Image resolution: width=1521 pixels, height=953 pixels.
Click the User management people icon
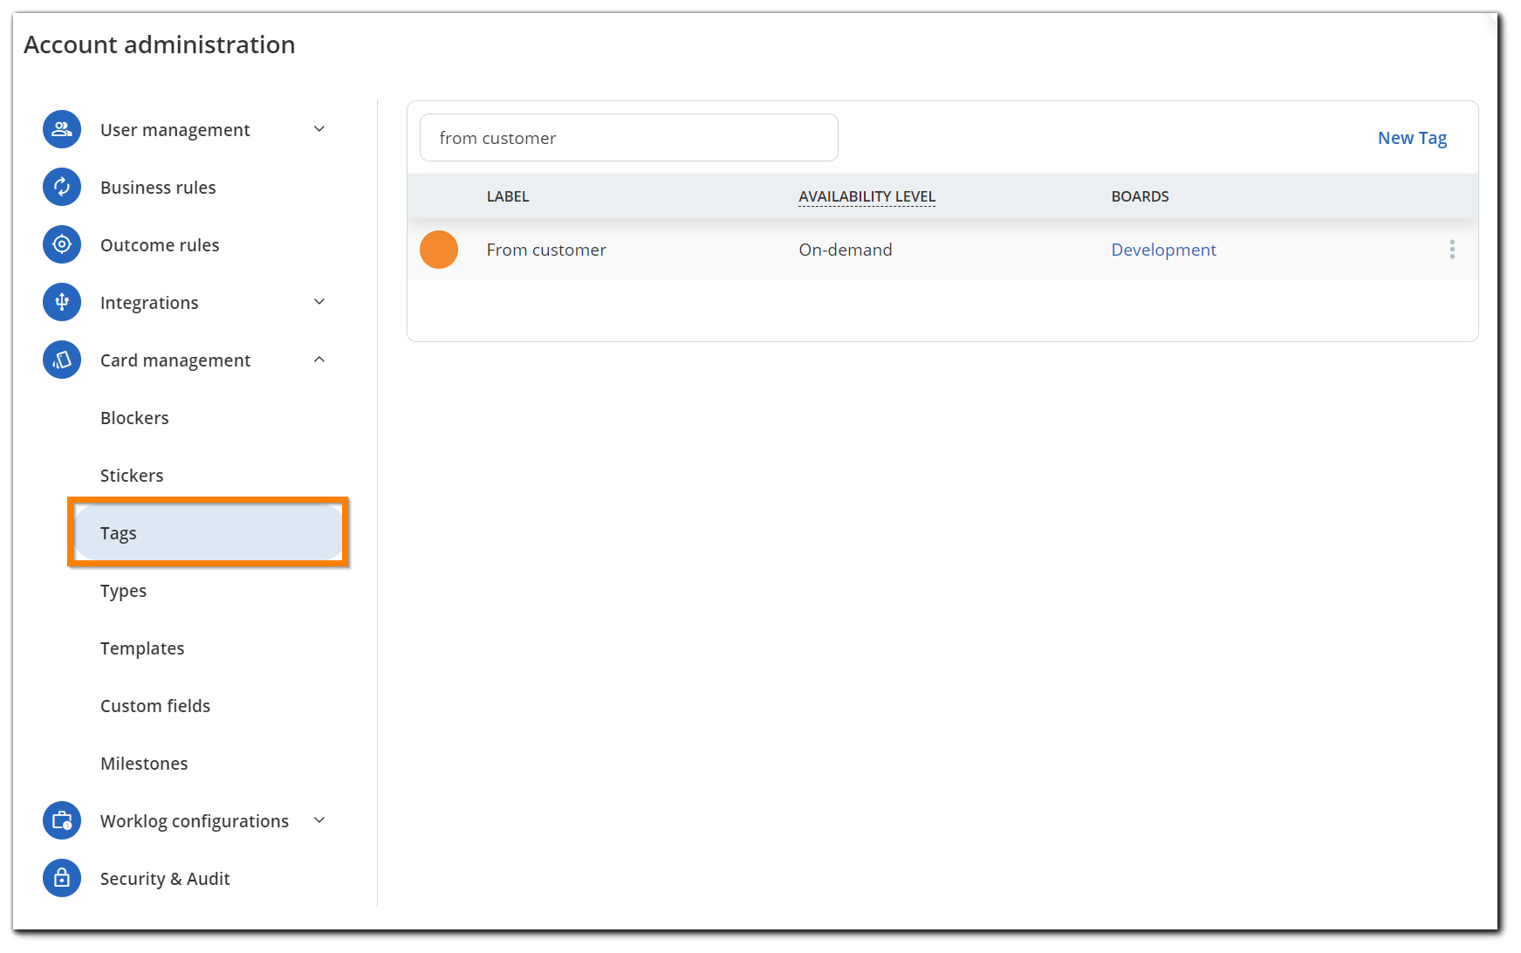tap(62, 129)
